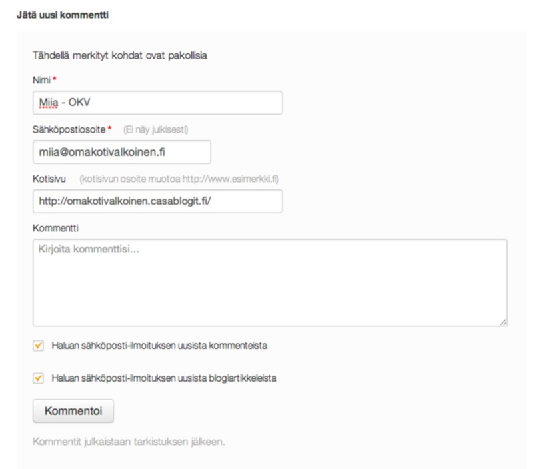
Task: Select the Kotisivu URL input field
Action: click(157, 201)
